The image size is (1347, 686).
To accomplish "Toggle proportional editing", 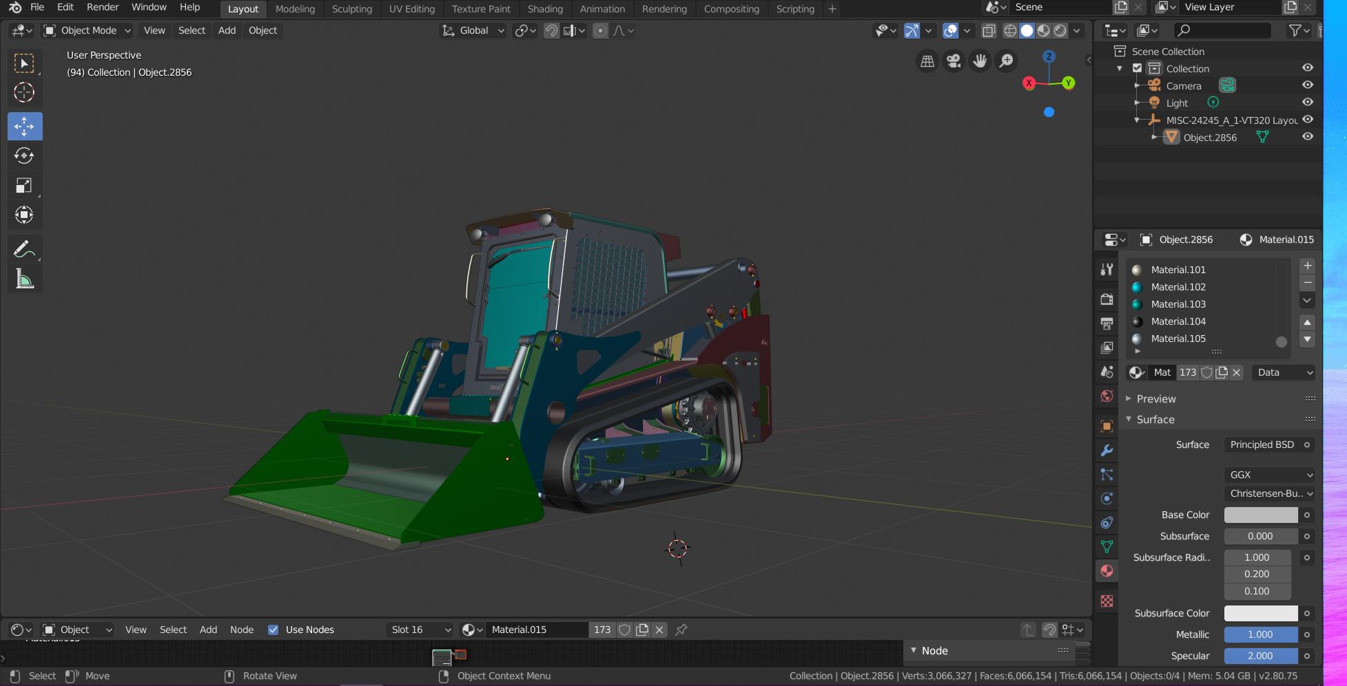I will tap(601, 30).
